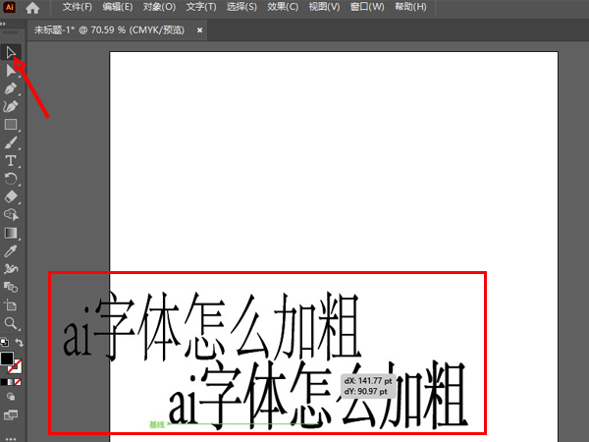Select the Selection tool (black arrow)
Image resolution: width=589 pixels, height=442 pixels.
click(x=11, y=52)
